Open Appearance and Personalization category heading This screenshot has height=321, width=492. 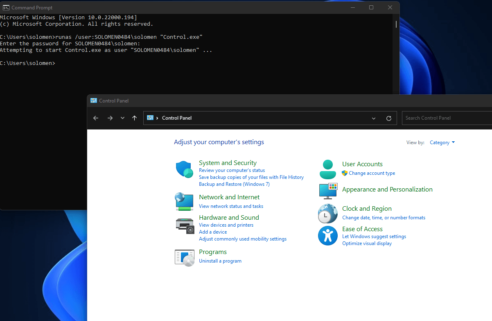[387, 189]
